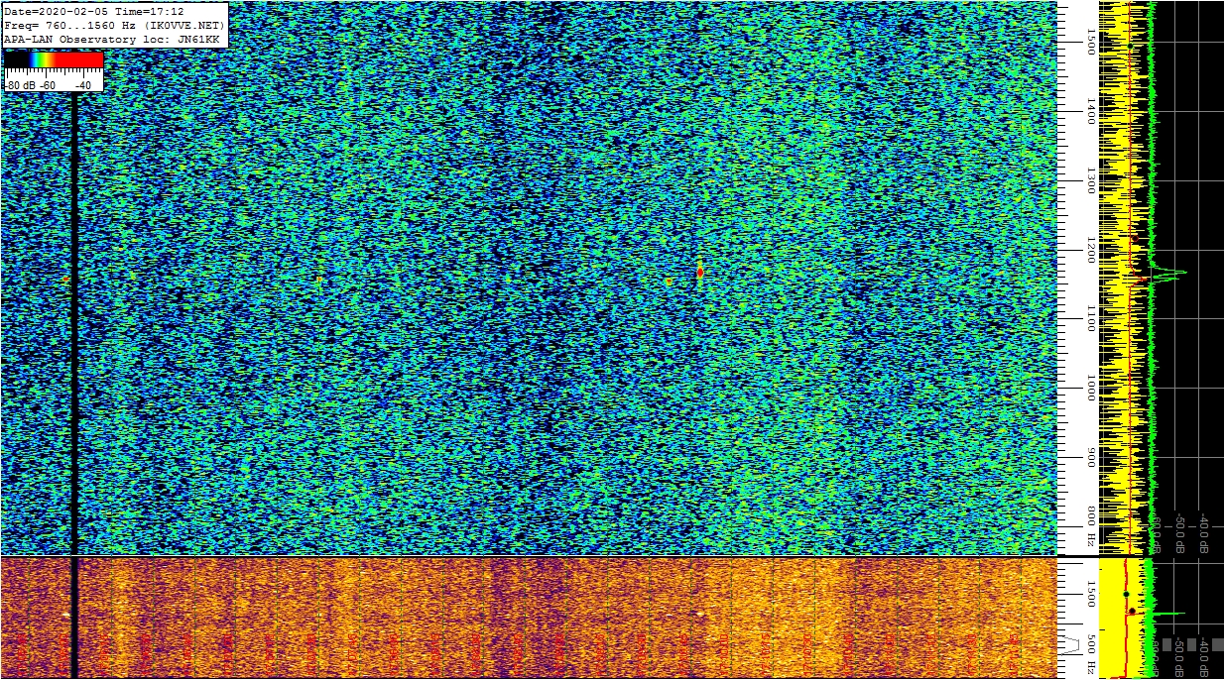Image resolution: width=1225 pixels, height=680 pixels.
Task: Click the 1300 frequency axis label
Action: point(1091,180)
